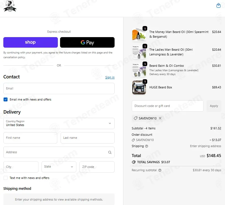
Task: Click the Discount code or gift card field
Action: coord(168,106)
